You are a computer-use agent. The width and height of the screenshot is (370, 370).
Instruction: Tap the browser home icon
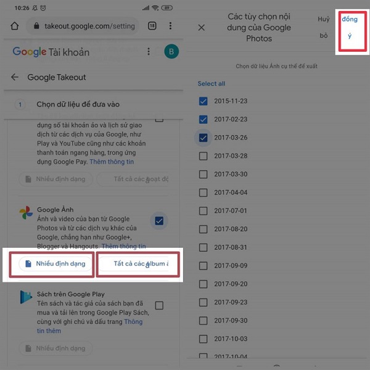coord(15,26)
